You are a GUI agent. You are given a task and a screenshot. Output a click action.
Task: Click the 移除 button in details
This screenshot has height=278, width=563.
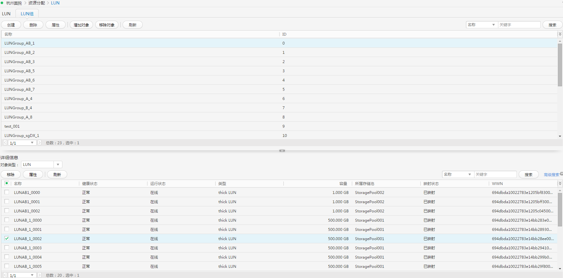click(x=11, y=175)
